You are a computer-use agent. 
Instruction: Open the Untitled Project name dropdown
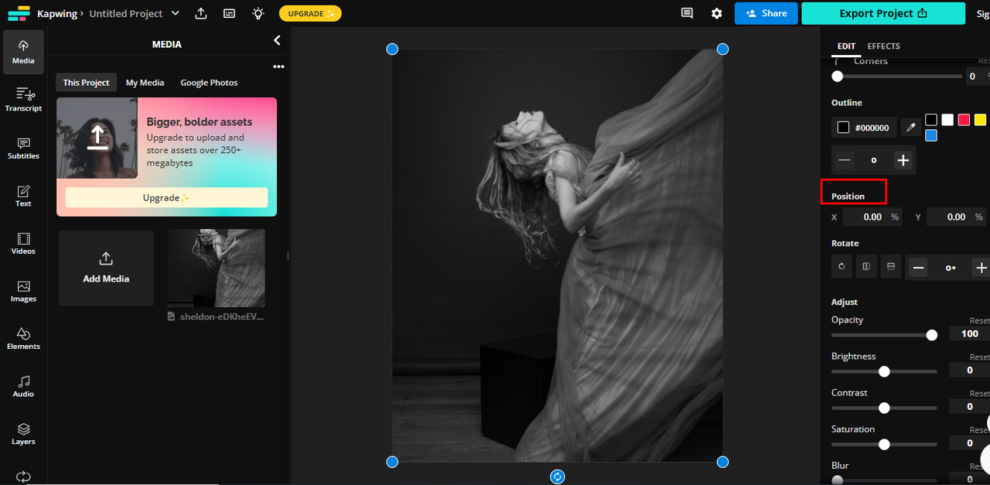(175, 13)
